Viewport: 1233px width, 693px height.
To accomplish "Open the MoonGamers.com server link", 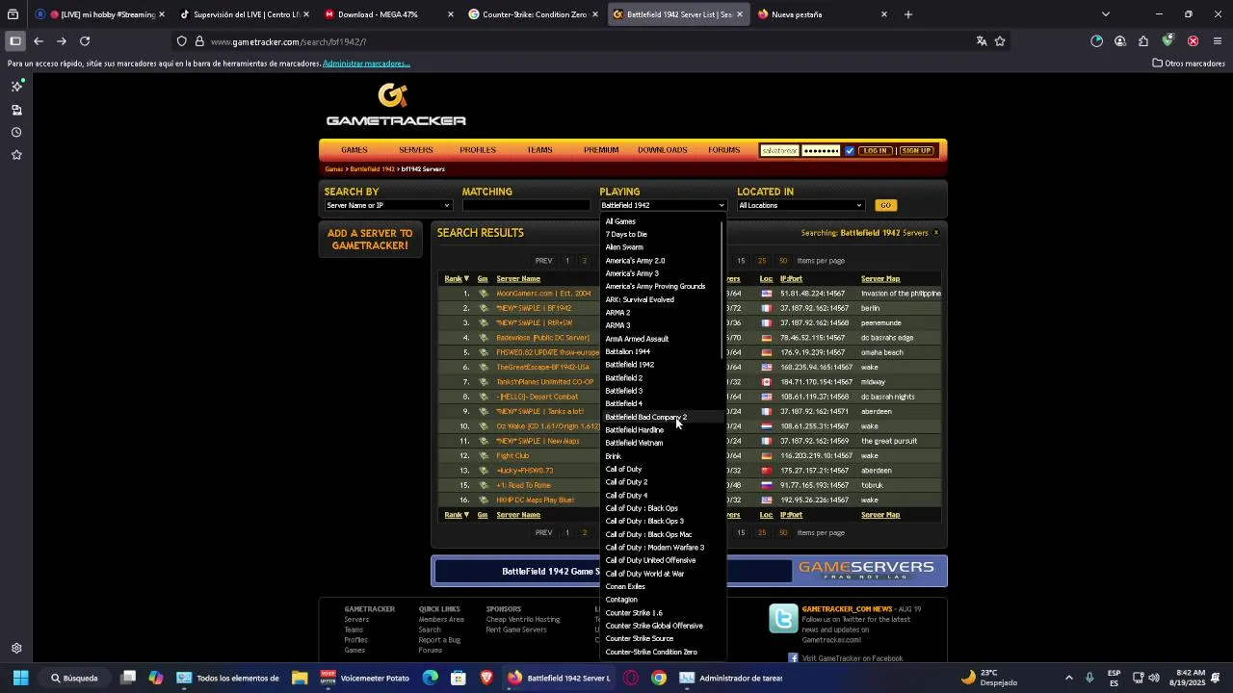I will (543, 294).
